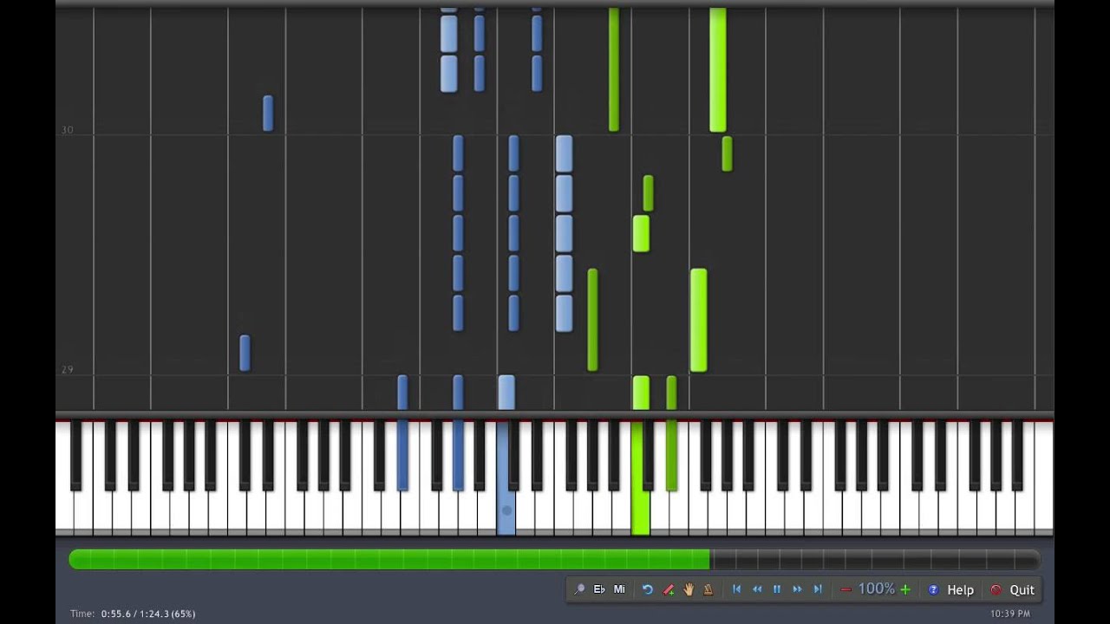Toggle the Mi note label display

point(619,589)
